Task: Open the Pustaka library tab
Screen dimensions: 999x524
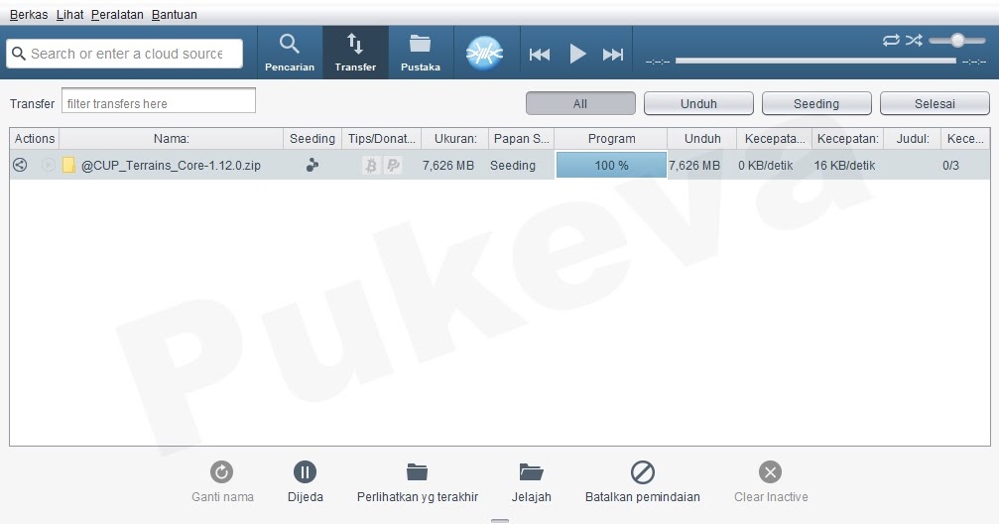Action: point(420,53)
